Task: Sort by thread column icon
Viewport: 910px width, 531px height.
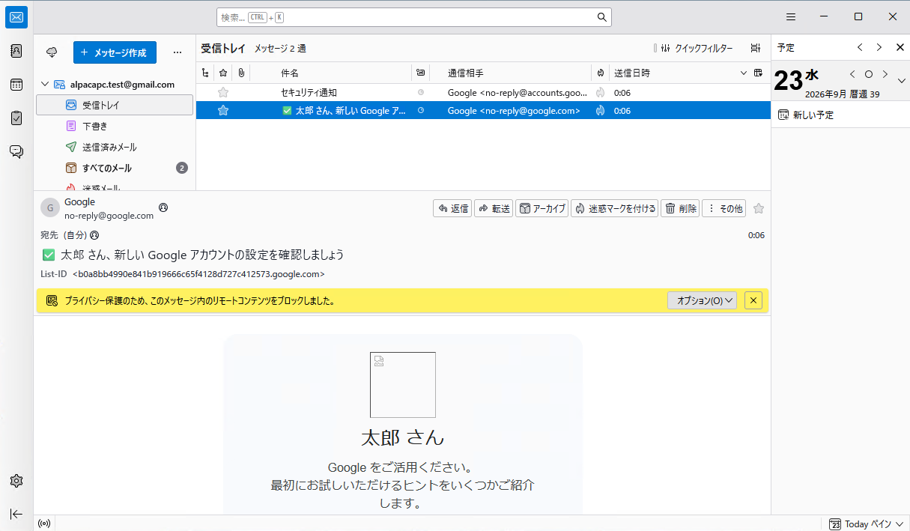Action: [x=206, y=73]
